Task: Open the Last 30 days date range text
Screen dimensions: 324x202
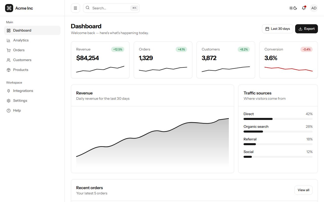Action: [x=280, y=29]
